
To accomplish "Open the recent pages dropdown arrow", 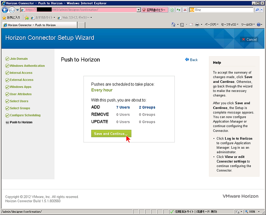I will click(17, 10).
